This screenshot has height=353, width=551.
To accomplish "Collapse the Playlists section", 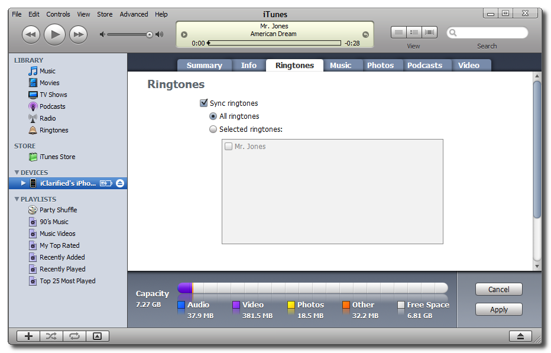I will coord(17,199).
